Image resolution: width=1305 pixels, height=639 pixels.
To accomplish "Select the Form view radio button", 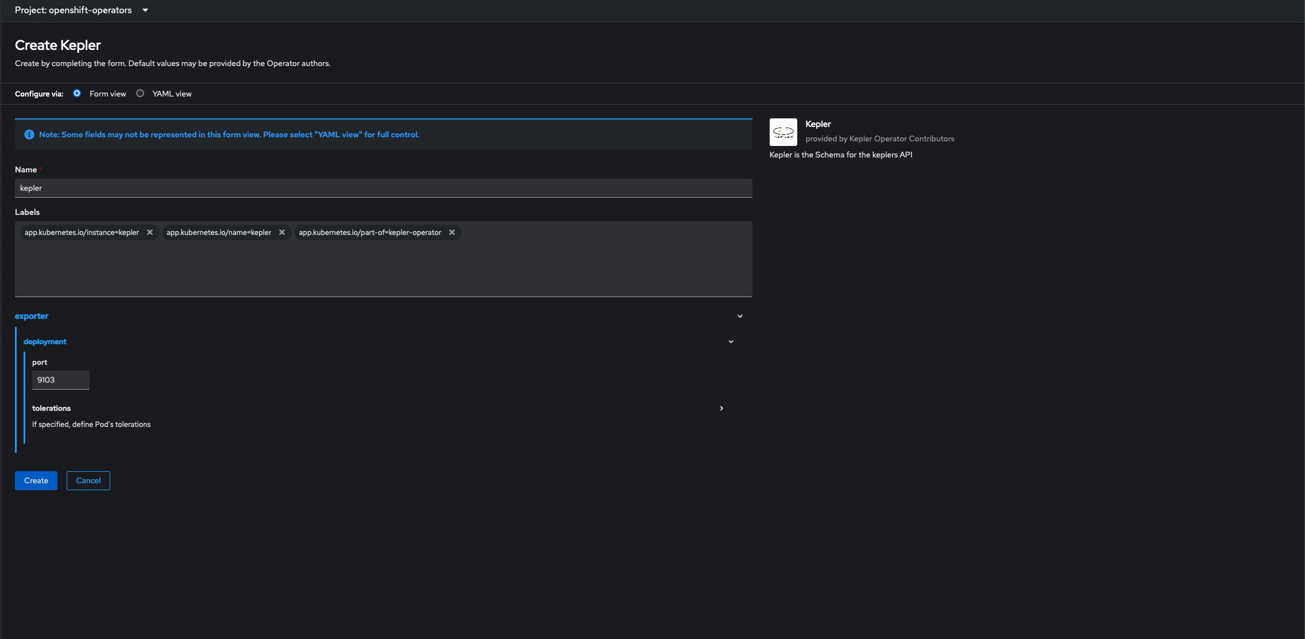I will tap(77, 93).
